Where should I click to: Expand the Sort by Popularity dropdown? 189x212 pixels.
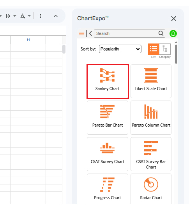pos(120,49)
